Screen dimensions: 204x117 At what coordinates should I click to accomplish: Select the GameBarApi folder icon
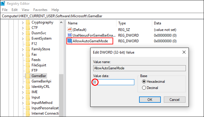pyautogui.click(x=28, y=81)
